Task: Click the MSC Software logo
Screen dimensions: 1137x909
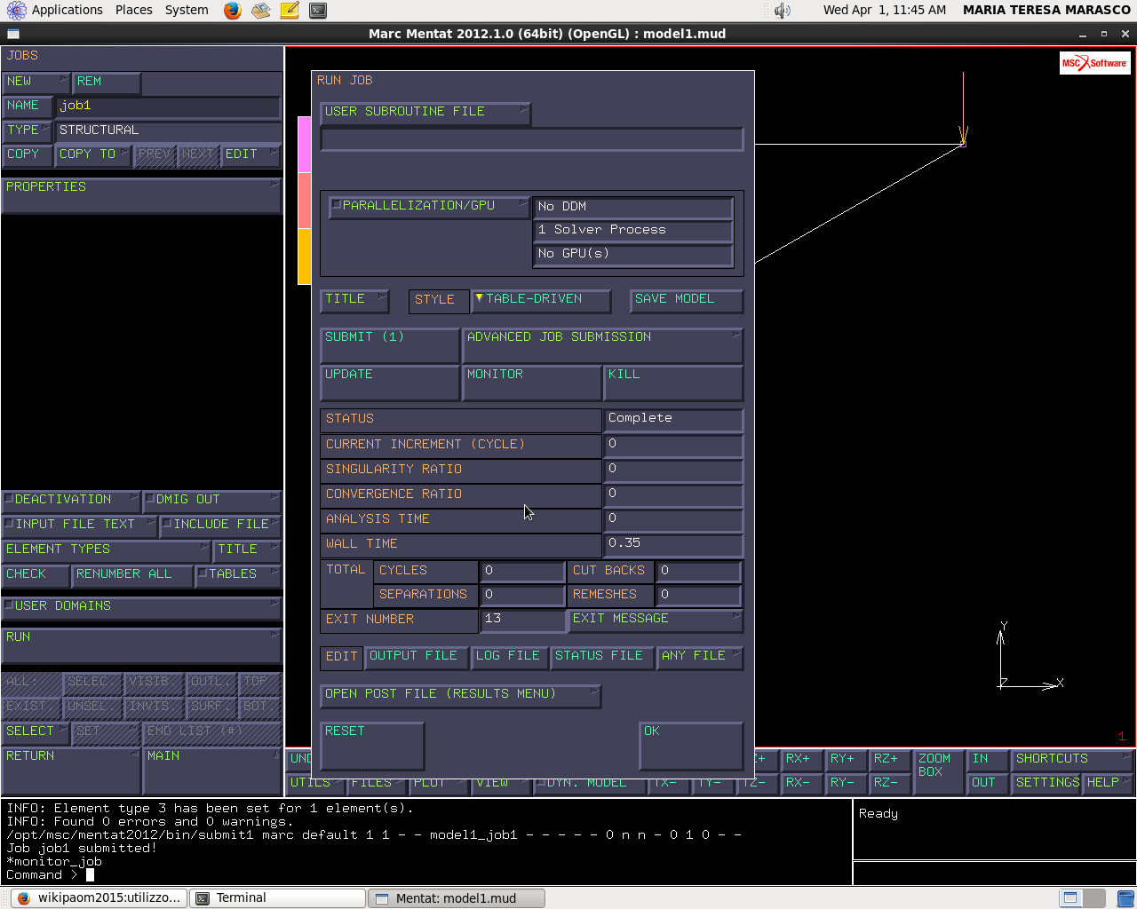Action: [x=1094, y=63]
